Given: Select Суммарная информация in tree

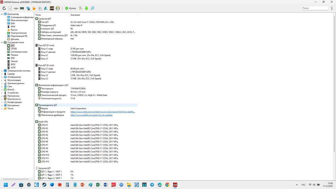Looking at the screenshot, I should coord(22,17).
